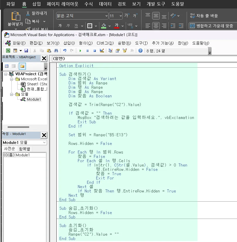Open Excel 수식 ribbon tab

[88, 4]
